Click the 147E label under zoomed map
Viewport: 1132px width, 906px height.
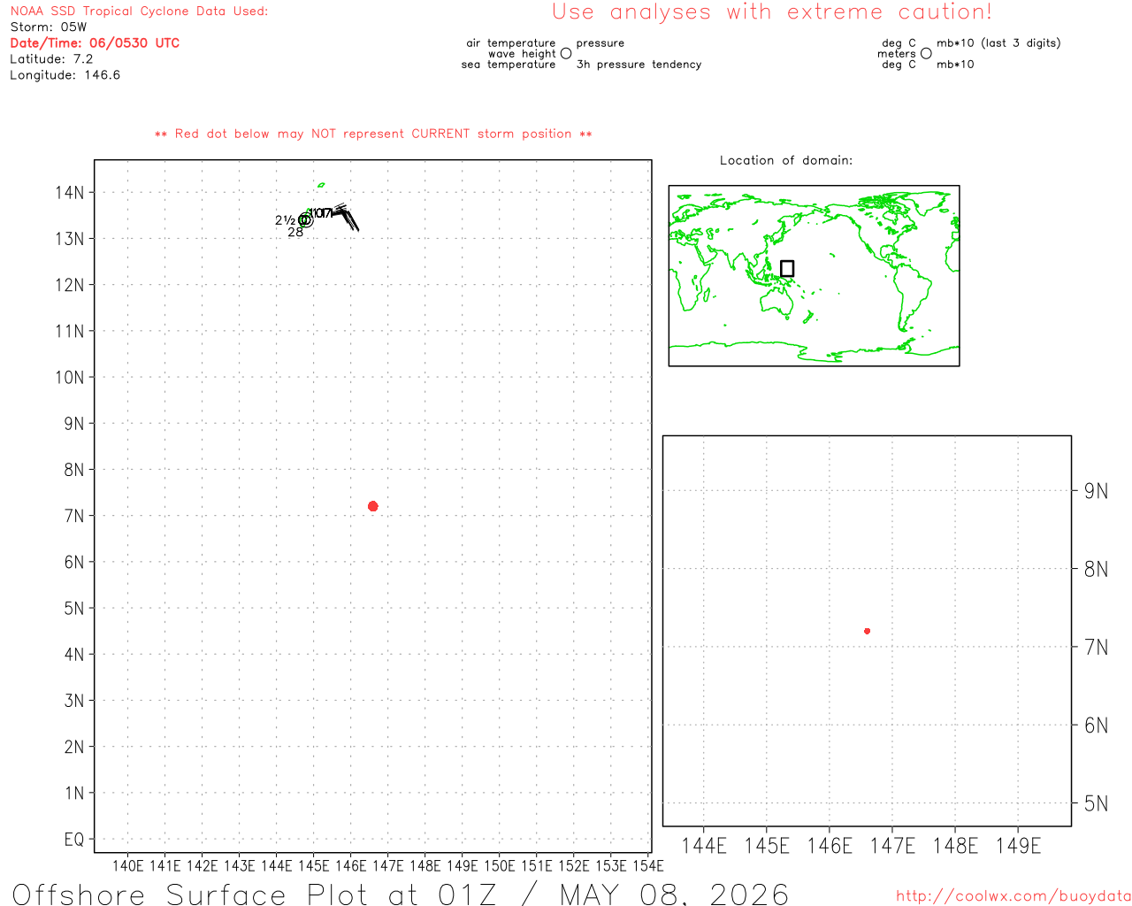[892, 846]
